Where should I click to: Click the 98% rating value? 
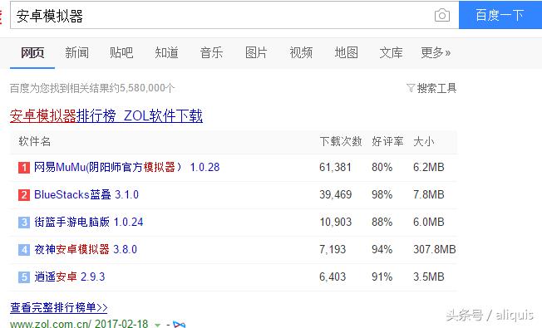point(382,195)
